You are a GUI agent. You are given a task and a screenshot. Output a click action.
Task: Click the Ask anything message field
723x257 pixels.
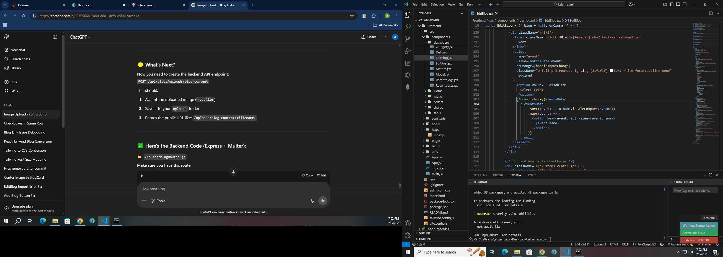pos(233,189)
